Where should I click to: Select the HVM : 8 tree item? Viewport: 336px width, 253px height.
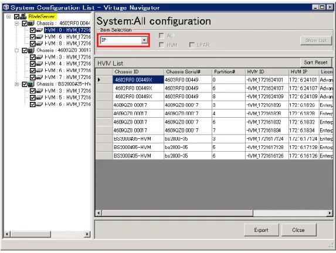pos(67,44)
